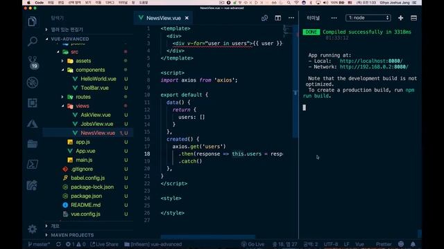
Task: Create a new terminal with plus icon
Action: 400,18
